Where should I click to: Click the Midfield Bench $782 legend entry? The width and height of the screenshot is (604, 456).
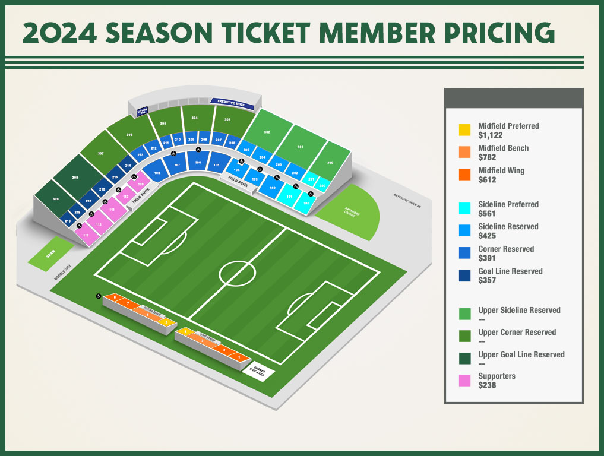[503, 153]
